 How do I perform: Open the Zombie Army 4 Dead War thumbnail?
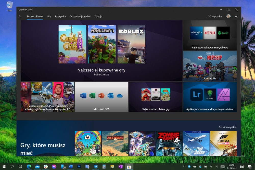click(169, 143)
